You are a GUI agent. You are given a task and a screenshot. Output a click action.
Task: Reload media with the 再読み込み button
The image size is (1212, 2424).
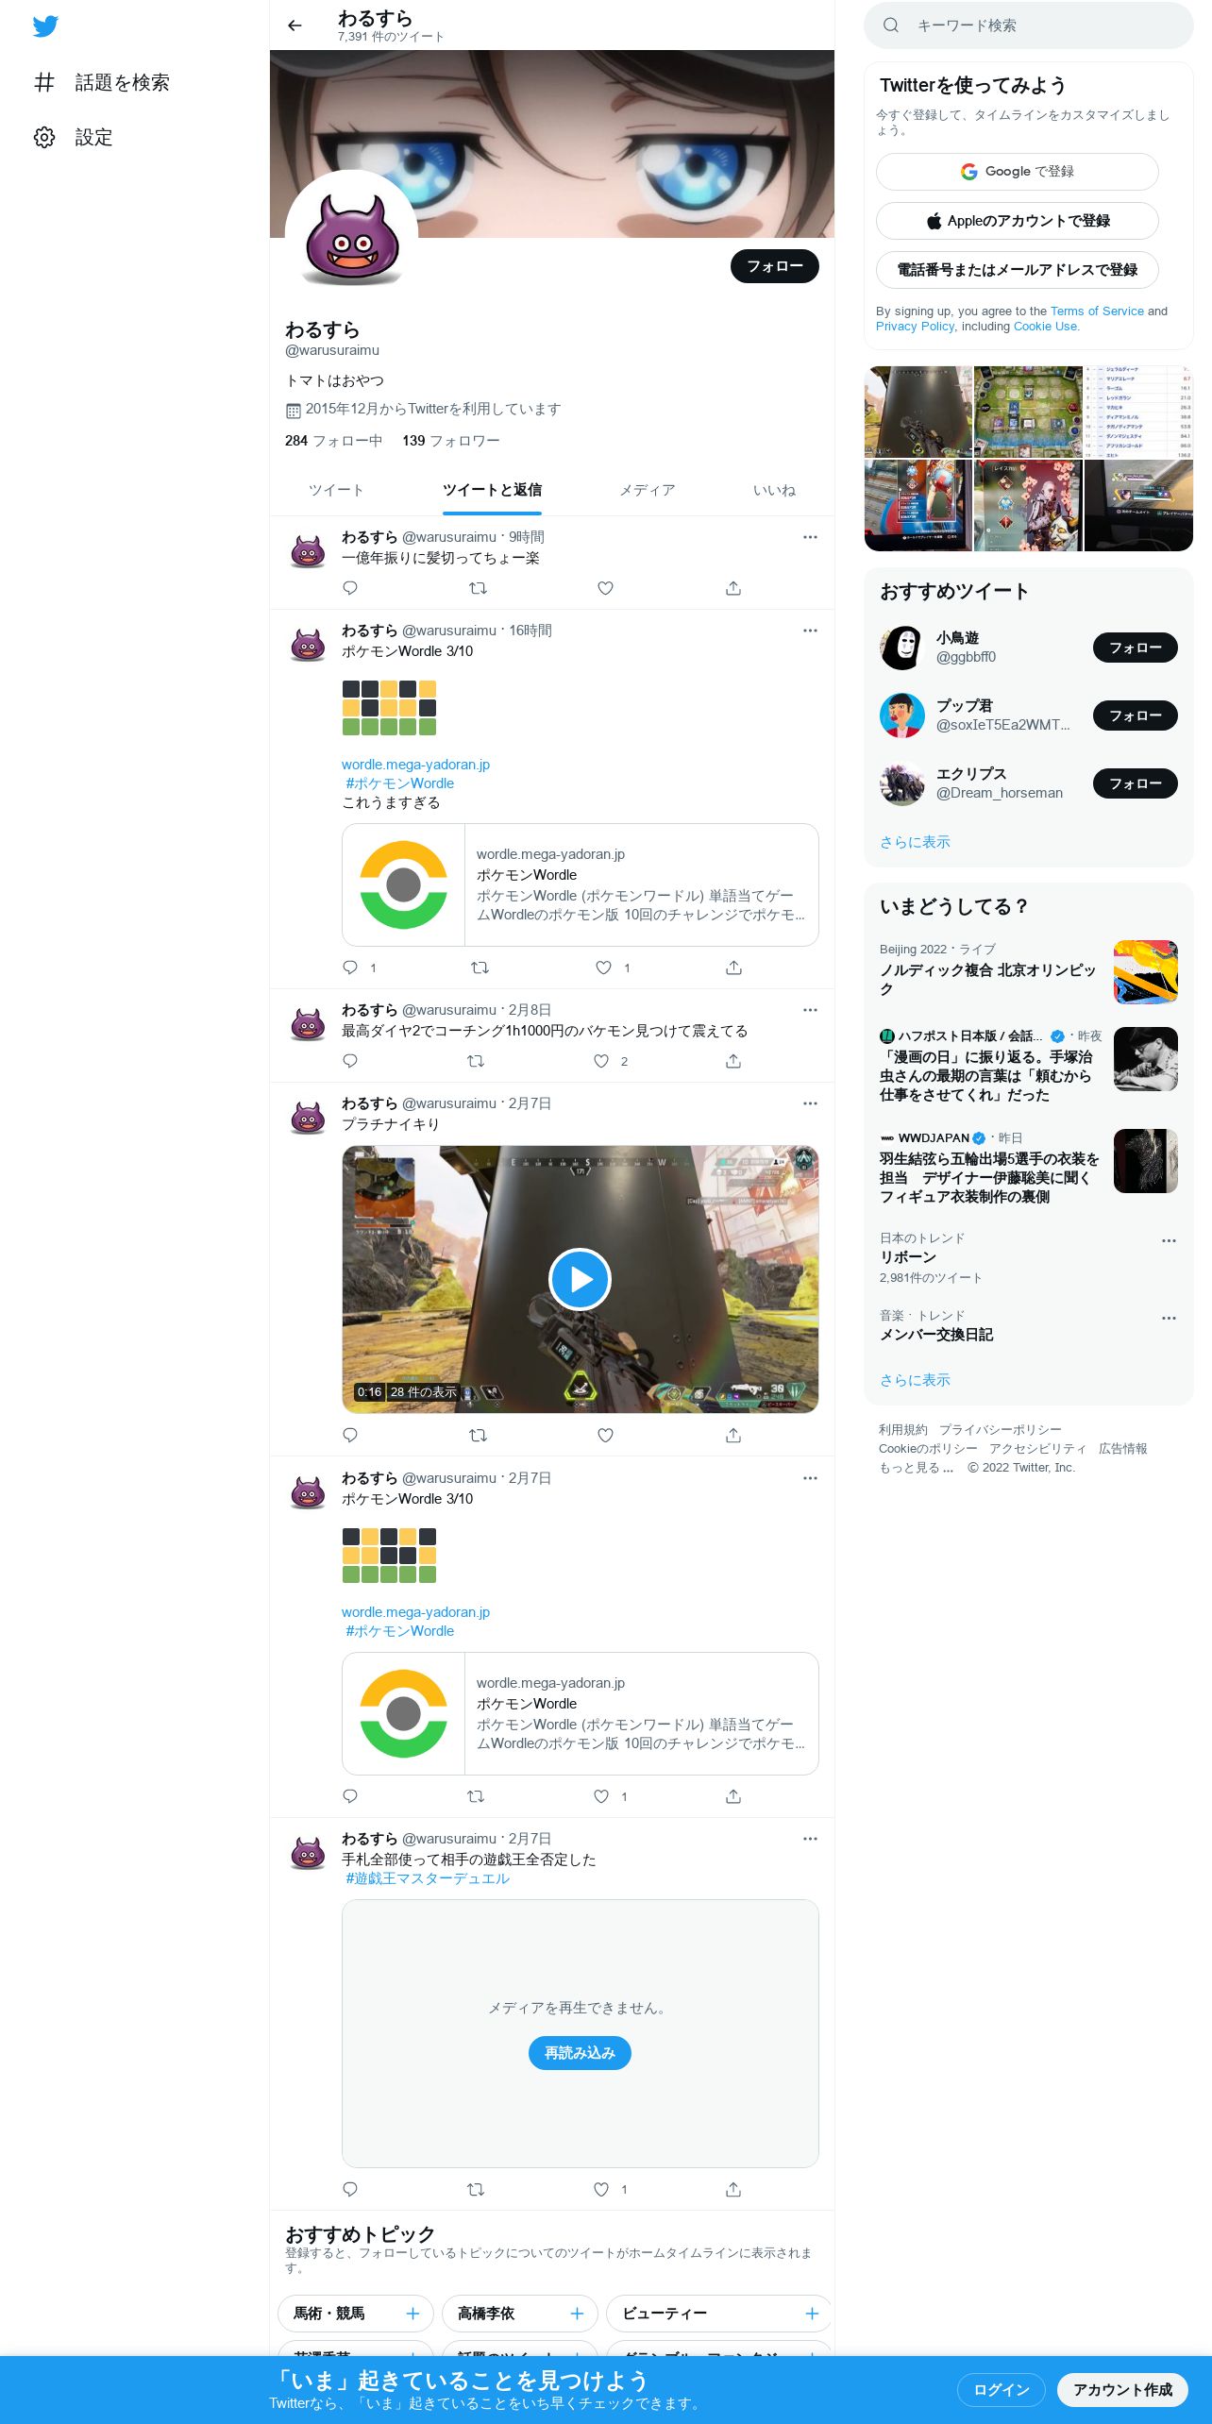coord(580,2053)
